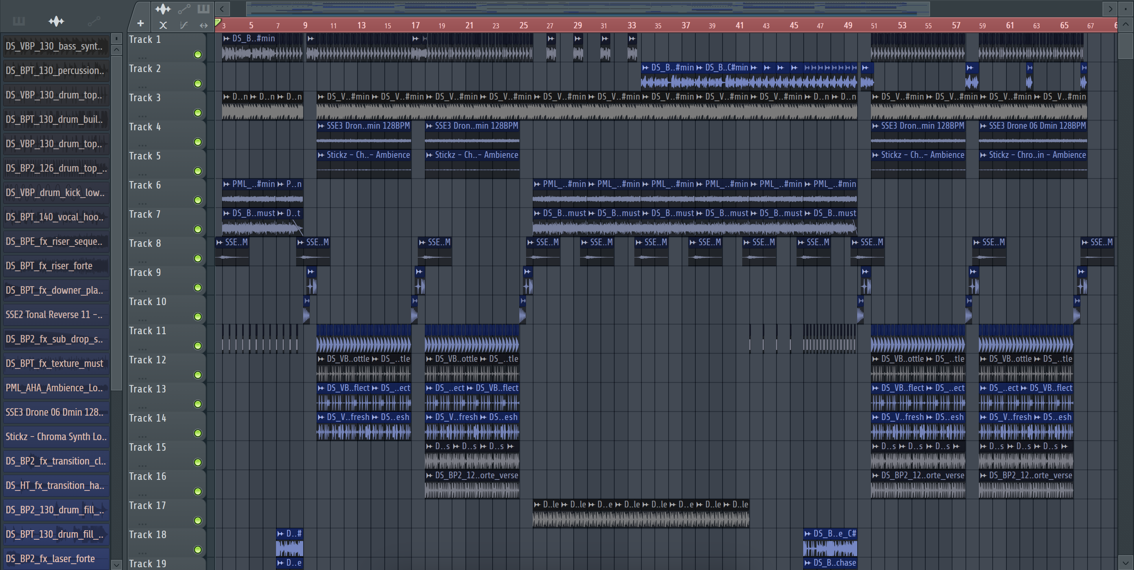The image size is (1134, 570).
Task: Select Stickz - Chroma Synth Lo.. in the picker
Action: coord(56,437)
